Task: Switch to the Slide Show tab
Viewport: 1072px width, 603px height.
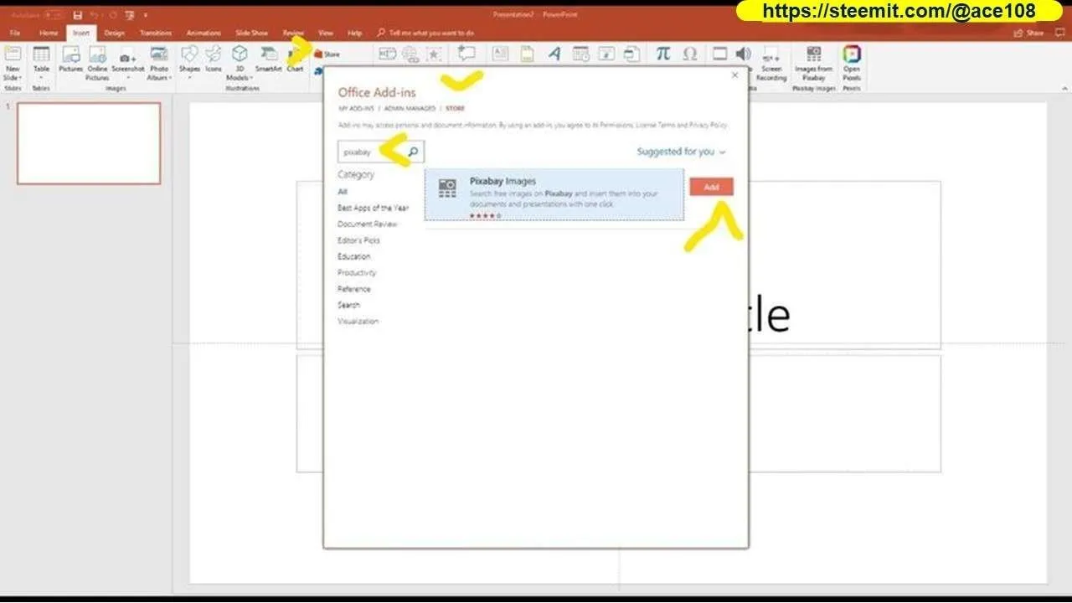Action: click(x=251, y=33)
